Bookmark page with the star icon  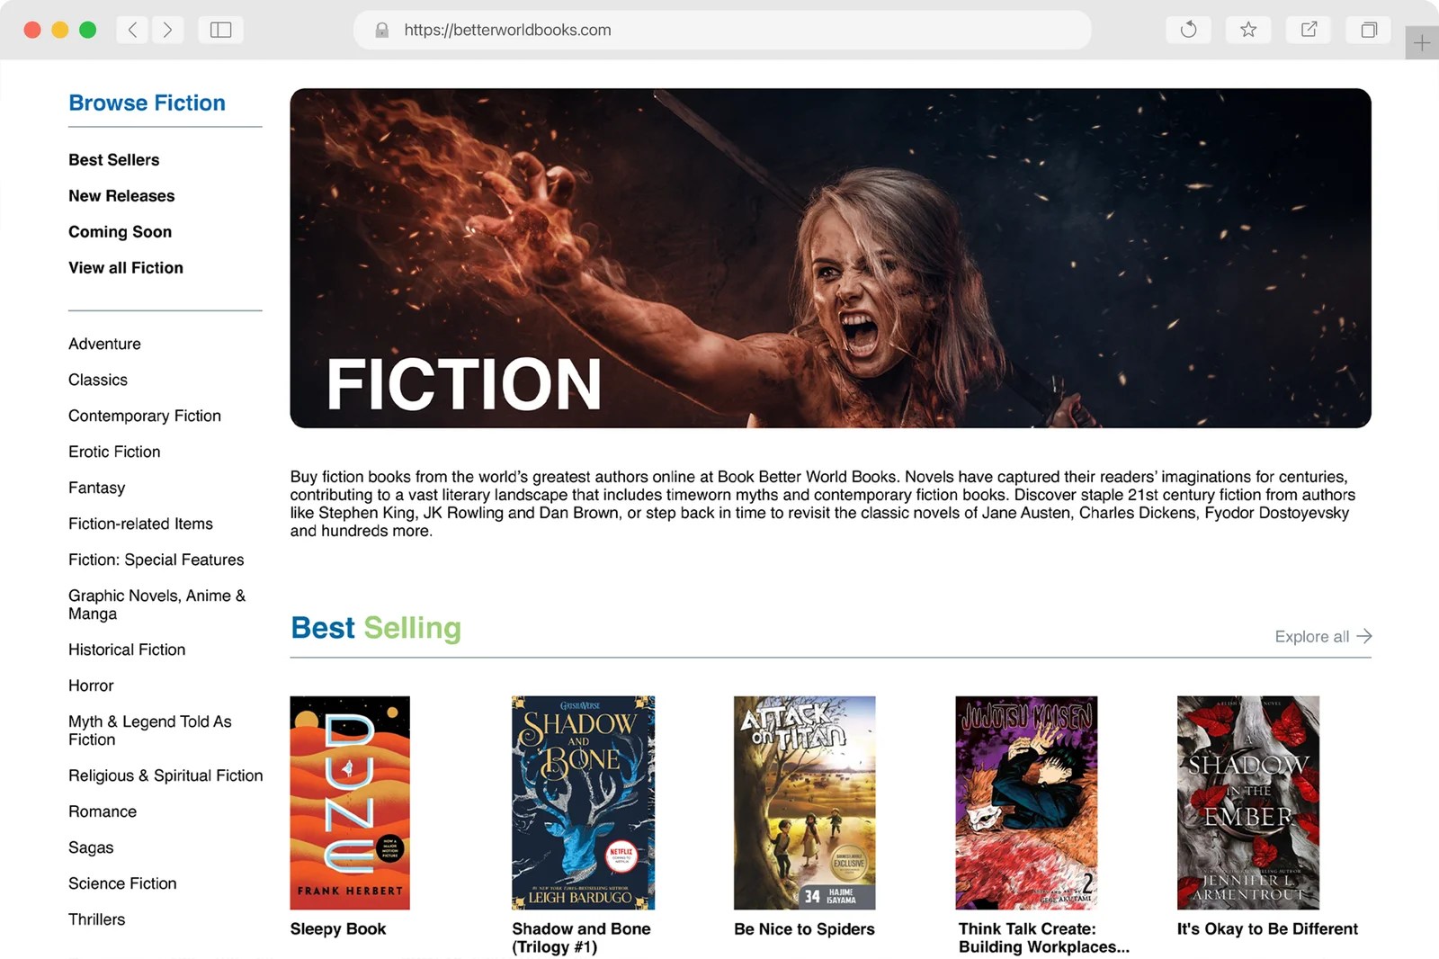pos(1248,30)
